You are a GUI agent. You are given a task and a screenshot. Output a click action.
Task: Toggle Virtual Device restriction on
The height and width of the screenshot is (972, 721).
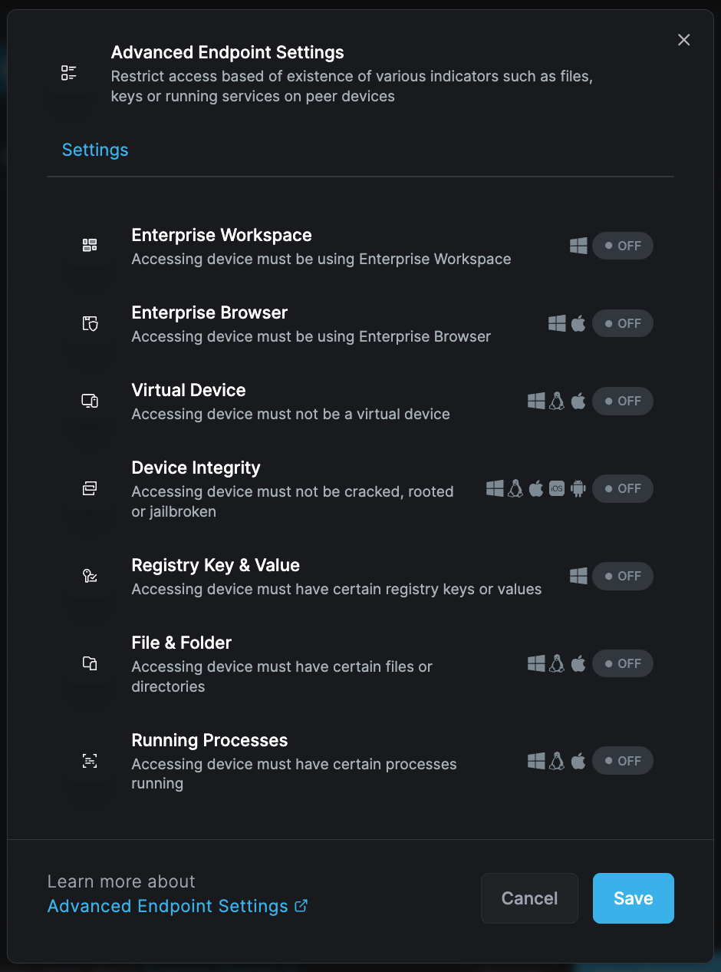click(622, 401)
